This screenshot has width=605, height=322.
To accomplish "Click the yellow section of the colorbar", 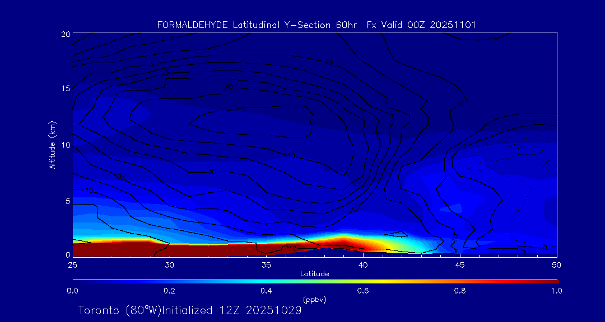I will [x=384, y=282].
